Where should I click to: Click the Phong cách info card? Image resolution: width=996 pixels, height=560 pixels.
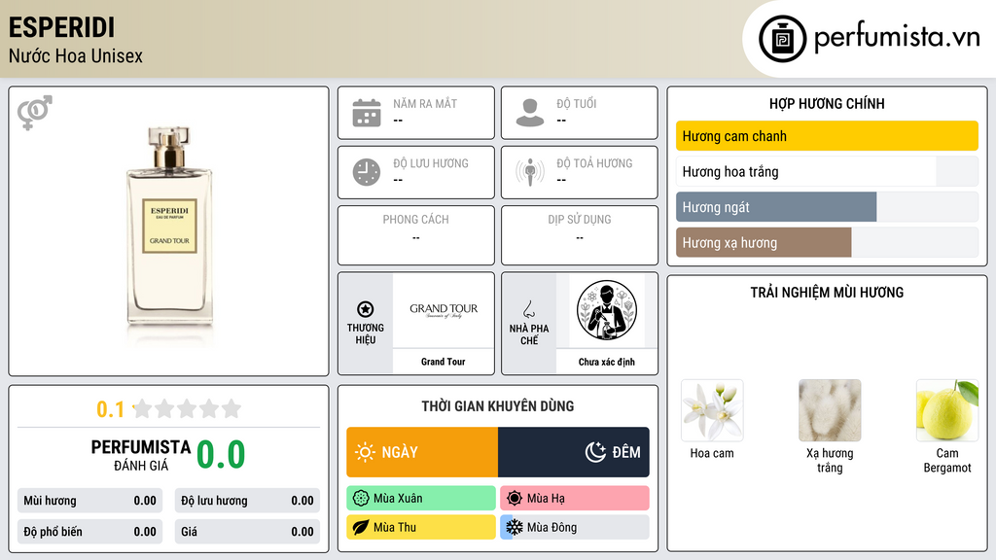pos(416,235)
